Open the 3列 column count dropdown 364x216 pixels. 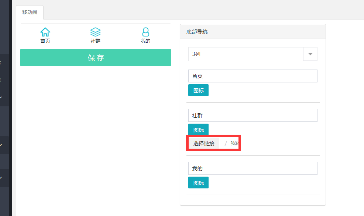click(253, 54)
